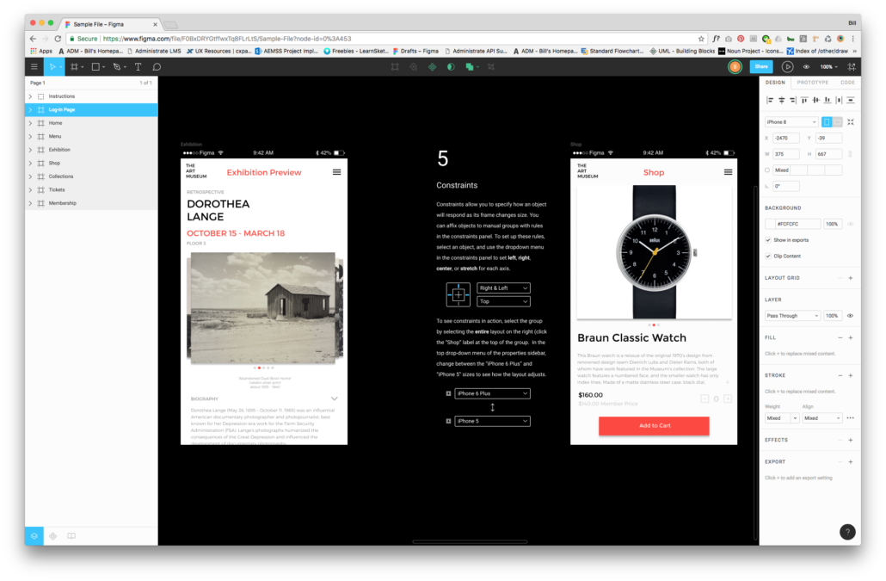Align selection to left edge
This screenshot has width=886, height=581.
(770, 100)
